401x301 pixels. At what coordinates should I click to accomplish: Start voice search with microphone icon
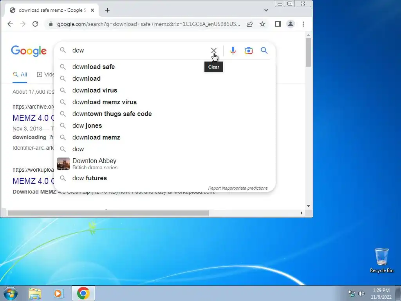(x=233, y=51)
